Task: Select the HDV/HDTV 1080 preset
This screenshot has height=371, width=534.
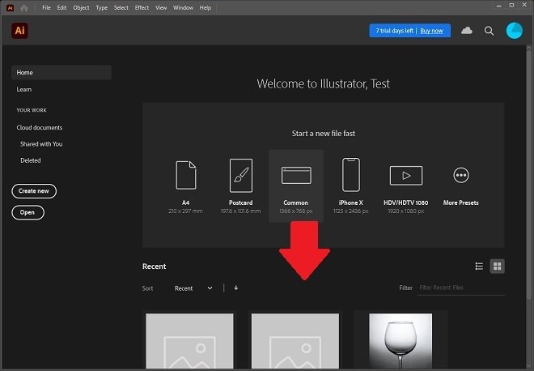Action: pyautogui.click(x=406, y=186)
